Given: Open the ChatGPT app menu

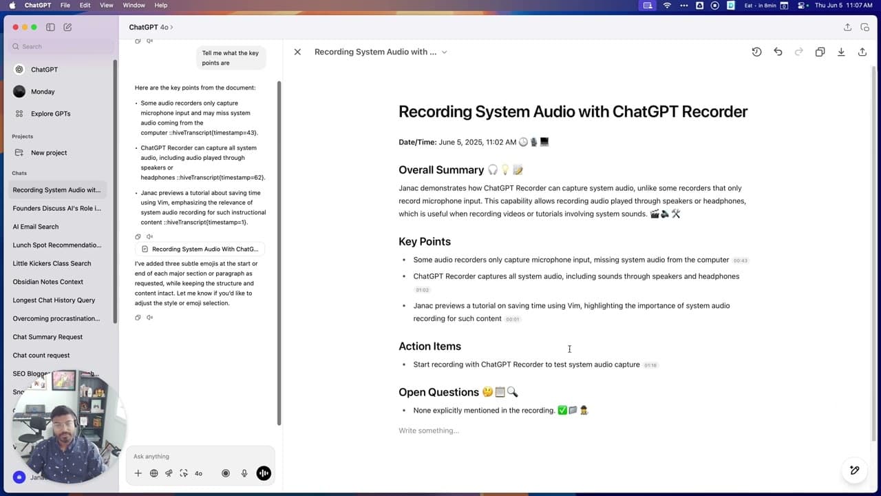Looking at the screenshot, I should [x=39, y=6].
